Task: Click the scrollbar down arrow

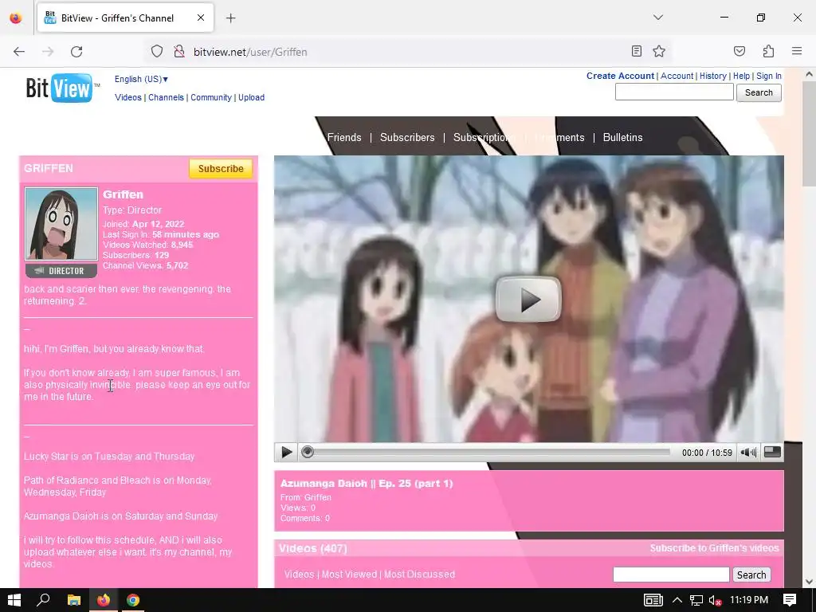Action: point(809,582)
